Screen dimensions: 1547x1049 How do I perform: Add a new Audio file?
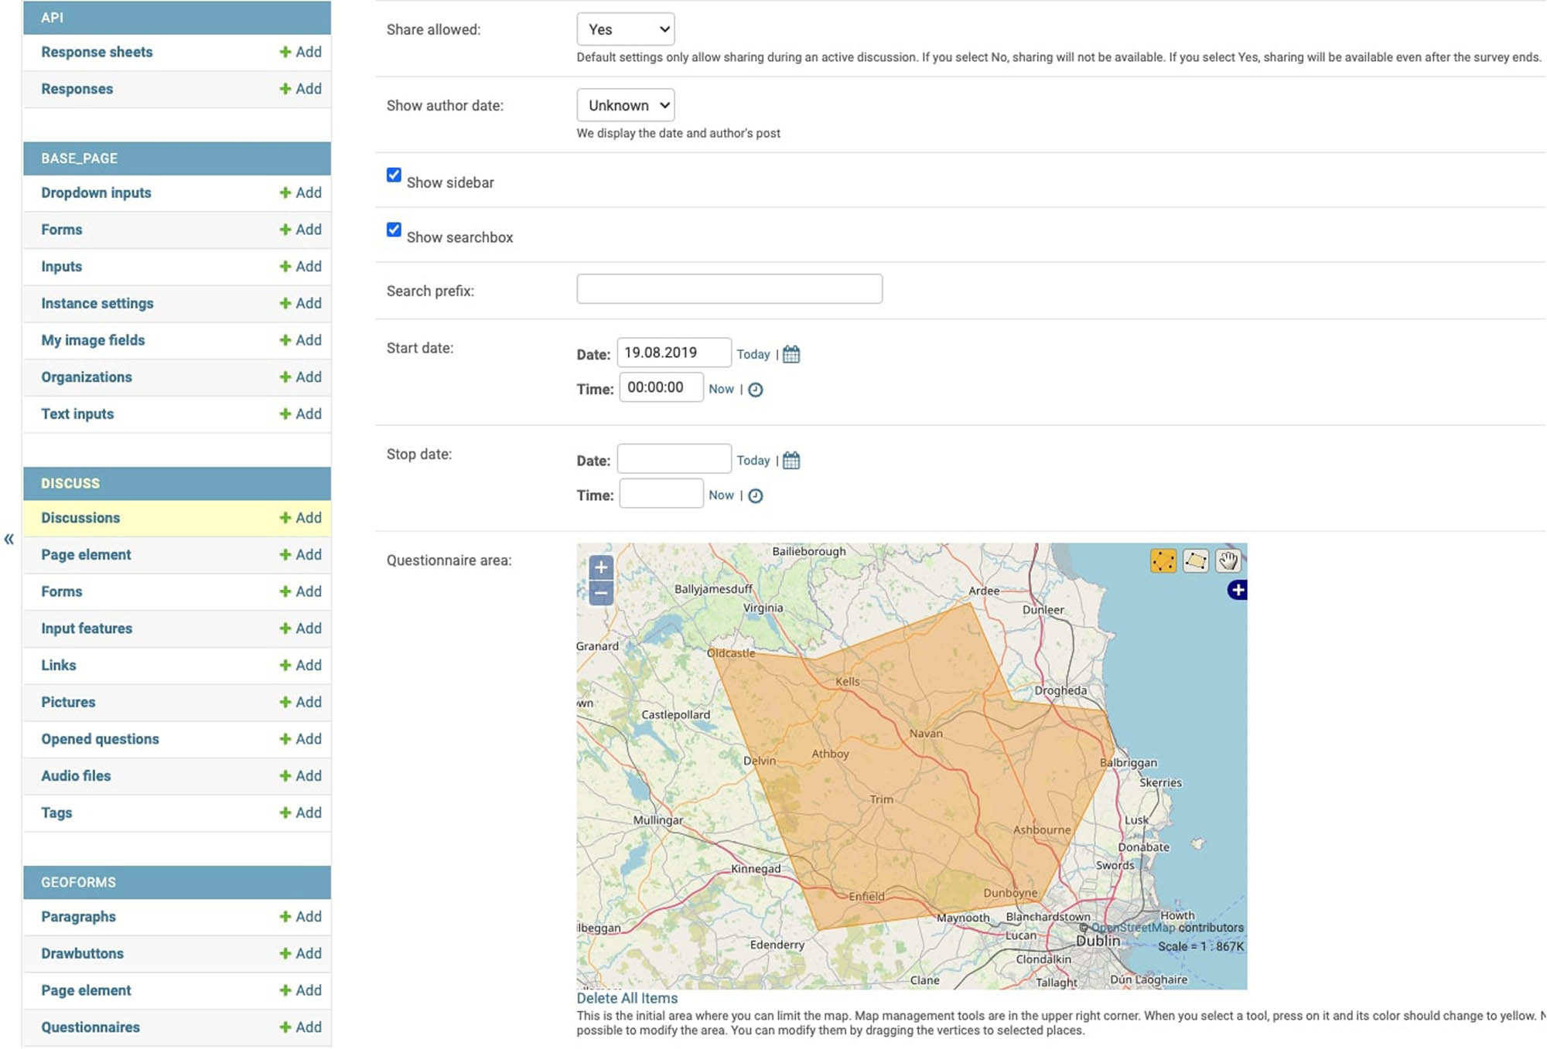300,776
